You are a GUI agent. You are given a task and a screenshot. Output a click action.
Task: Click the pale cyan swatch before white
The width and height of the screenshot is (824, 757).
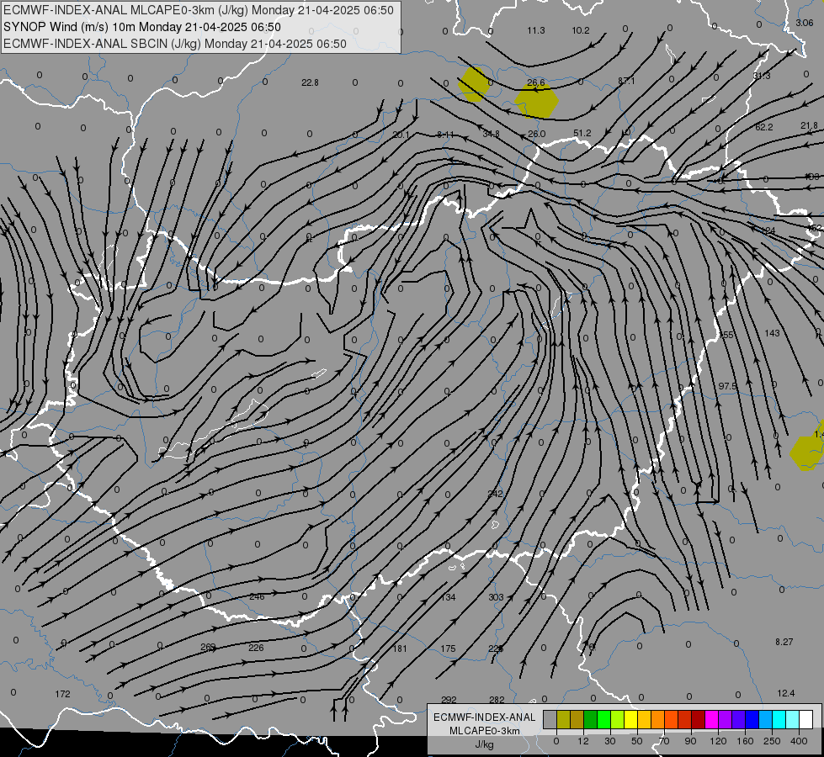(792, 719)
